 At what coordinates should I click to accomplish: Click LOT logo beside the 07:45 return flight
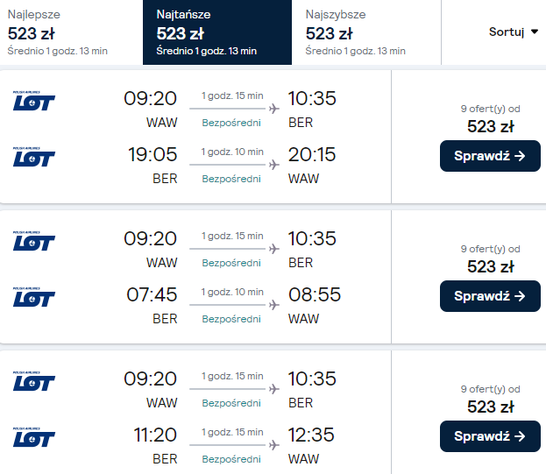tap(33, 298)
